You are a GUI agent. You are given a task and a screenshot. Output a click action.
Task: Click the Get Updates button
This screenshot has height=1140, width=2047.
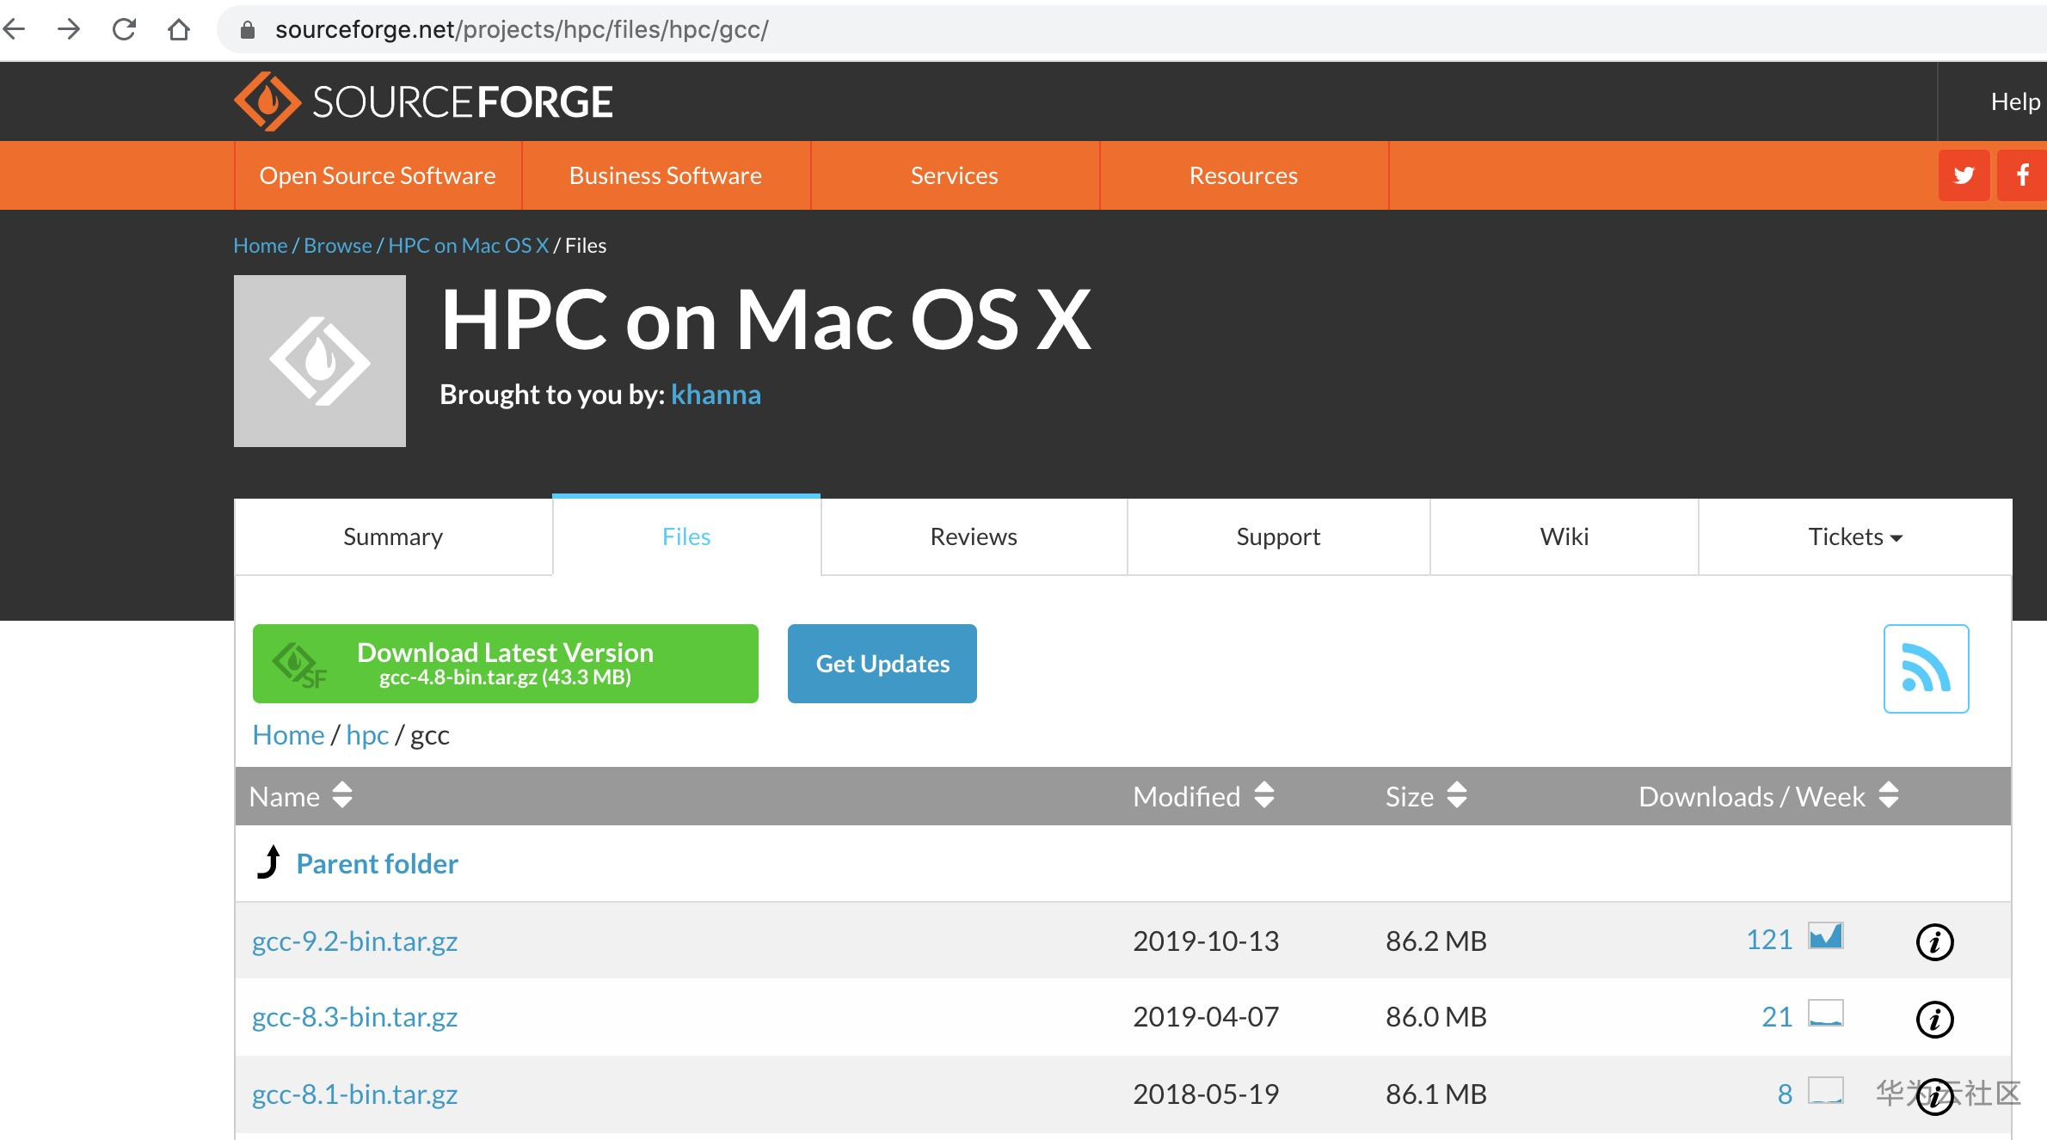[x=882, y=664]
